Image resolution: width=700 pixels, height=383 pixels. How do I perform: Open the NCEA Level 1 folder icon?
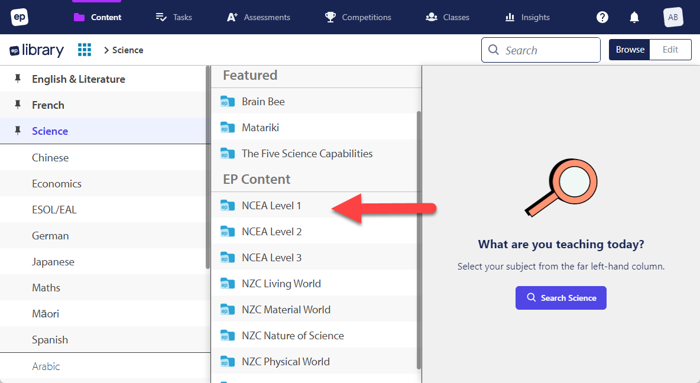click(228, 206)
